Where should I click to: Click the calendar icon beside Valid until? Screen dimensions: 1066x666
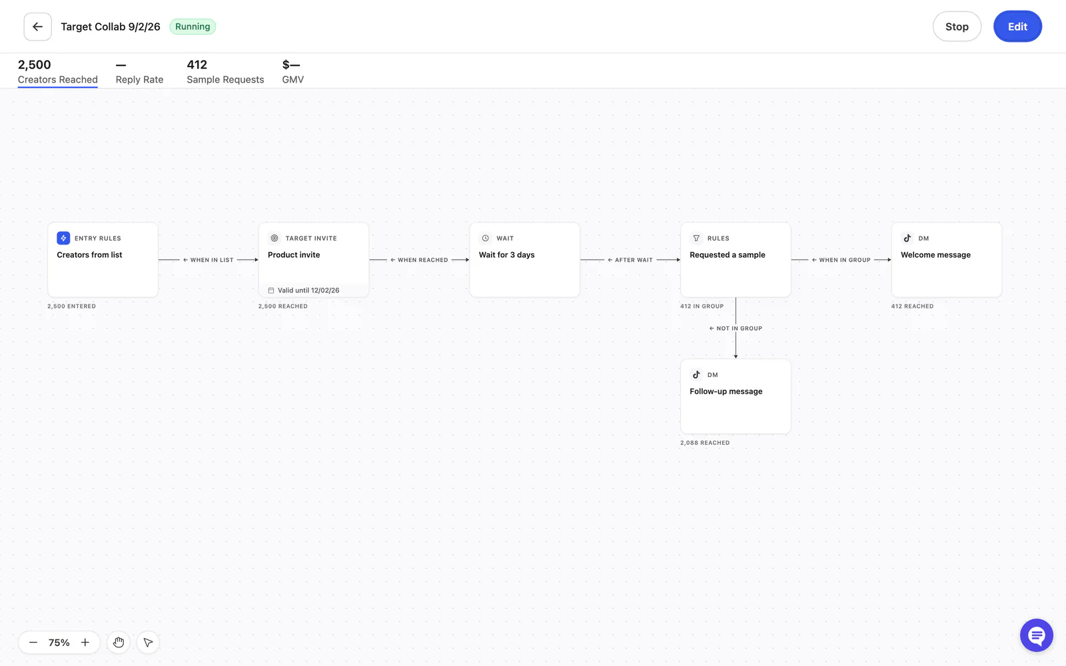(x=271, y=290)
